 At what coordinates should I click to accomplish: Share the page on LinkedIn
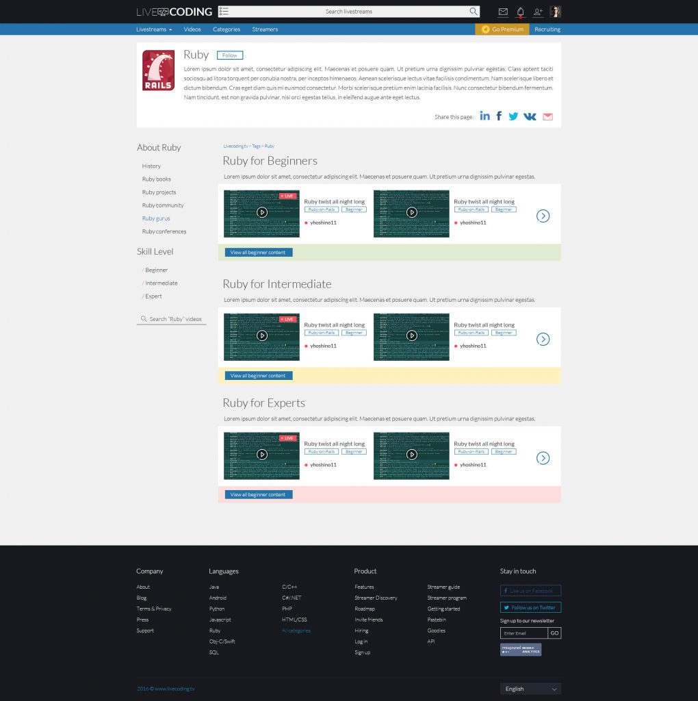[x=484, y=116]
